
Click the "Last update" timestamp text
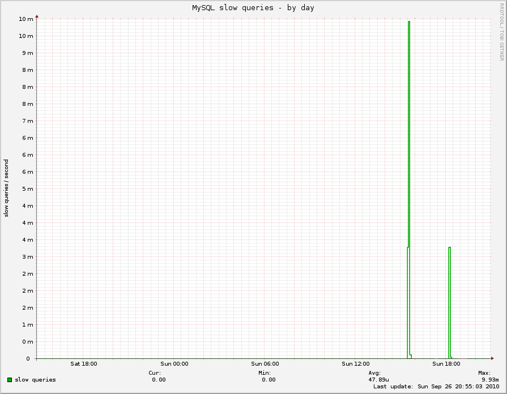point(436,387)
